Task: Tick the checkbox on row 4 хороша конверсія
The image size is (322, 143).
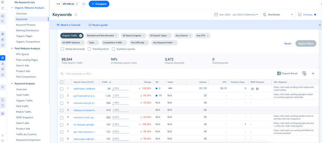Action: [x=62, y=111]
